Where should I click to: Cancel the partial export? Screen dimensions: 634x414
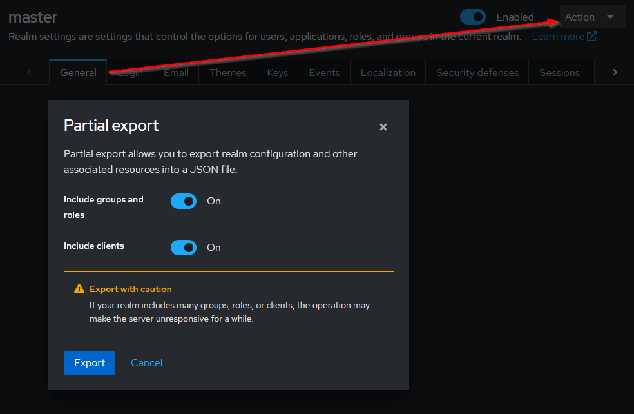pos(146,363)
